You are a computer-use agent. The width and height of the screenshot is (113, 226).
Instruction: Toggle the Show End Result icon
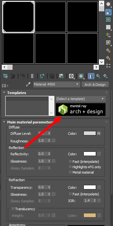click(x=91, y=76)
